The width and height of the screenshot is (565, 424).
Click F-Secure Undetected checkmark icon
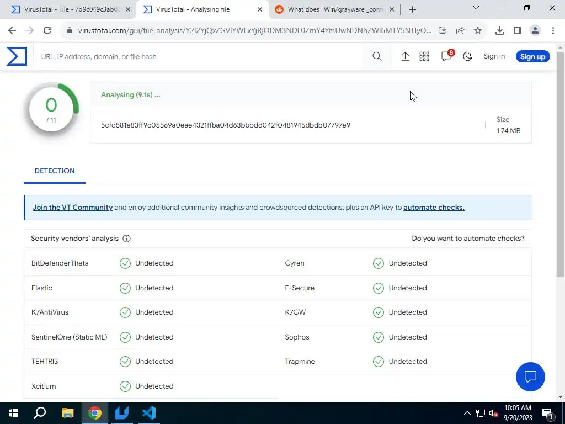pyautogui.click(x=379, y=288)
